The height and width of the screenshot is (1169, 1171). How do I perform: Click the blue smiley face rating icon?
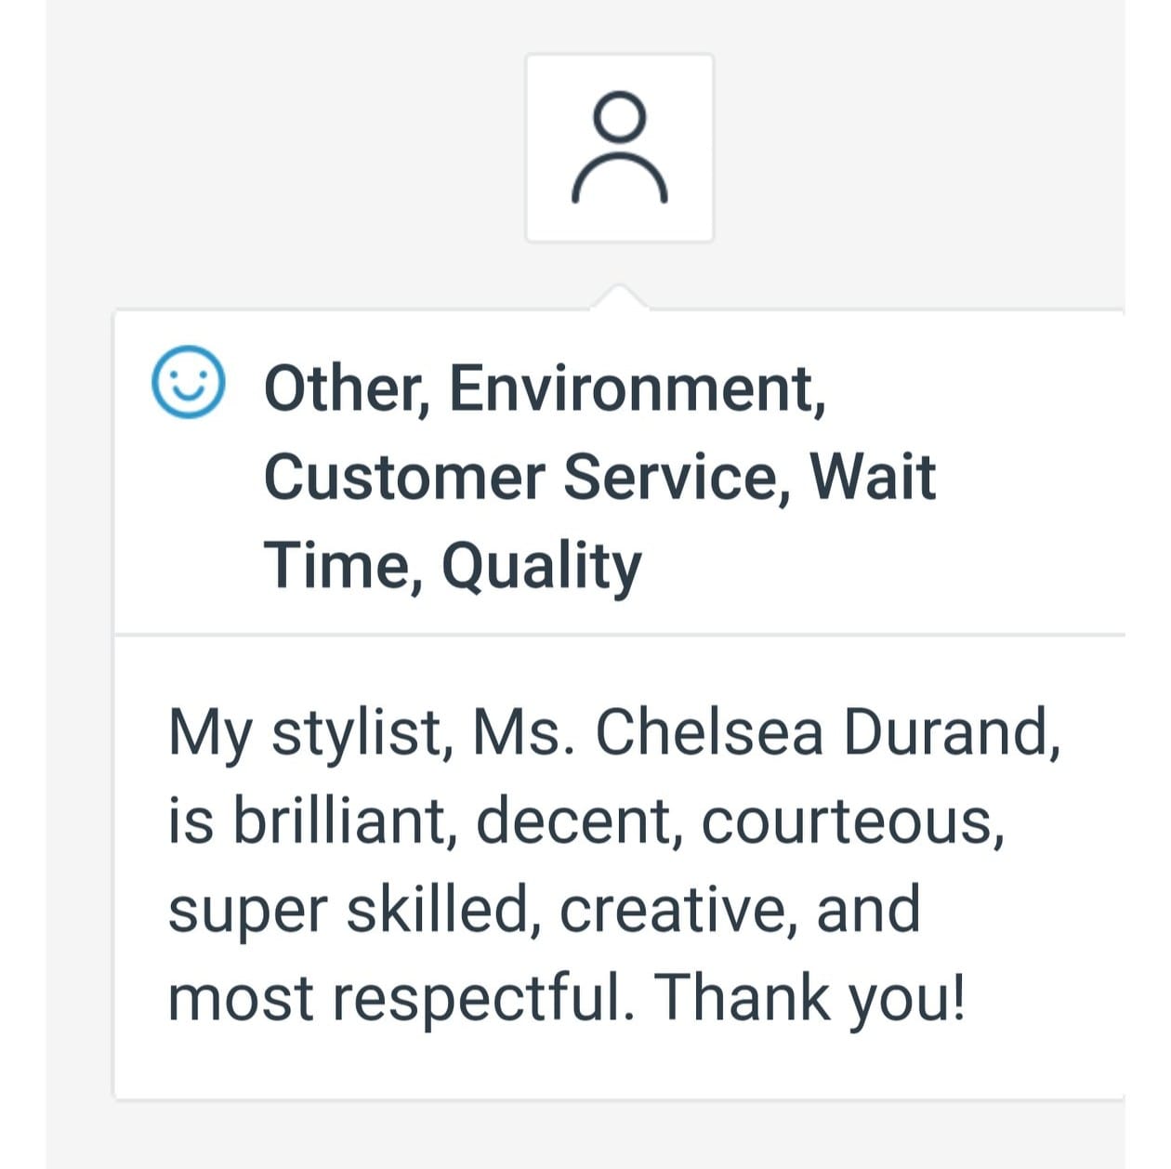pos(188,382)
